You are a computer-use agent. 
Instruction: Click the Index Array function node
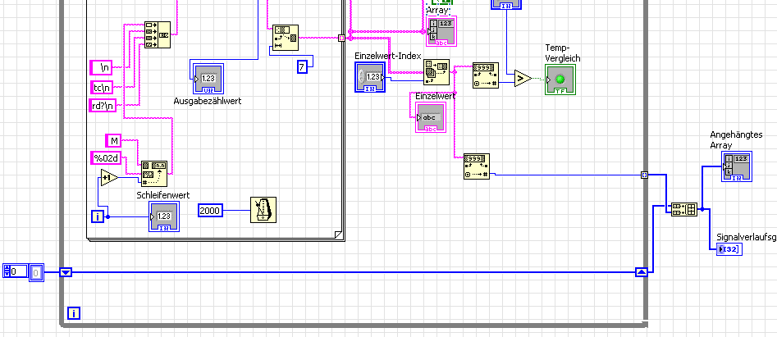(436, 72)
